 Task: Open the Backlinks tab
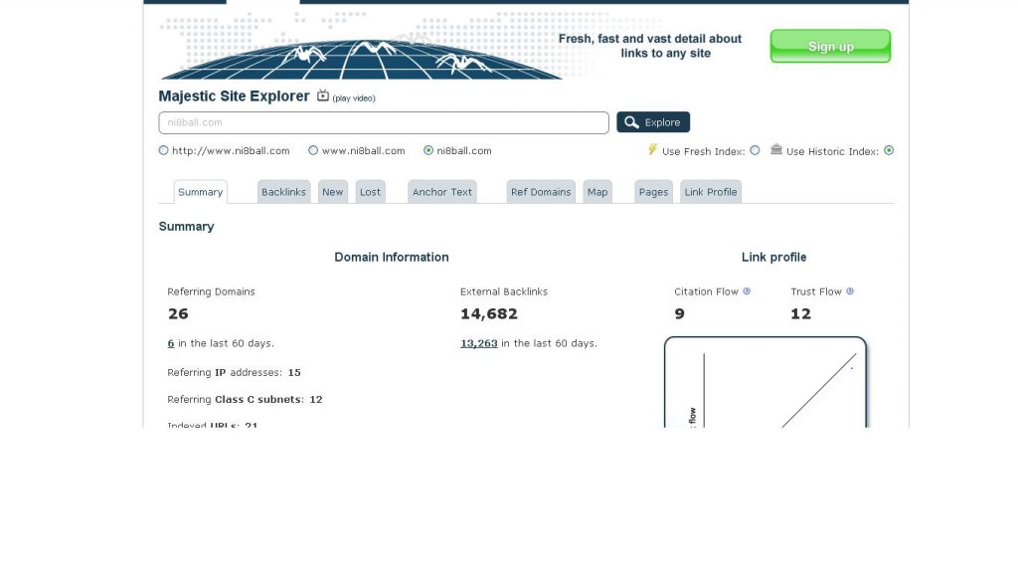tap(283, 192)
